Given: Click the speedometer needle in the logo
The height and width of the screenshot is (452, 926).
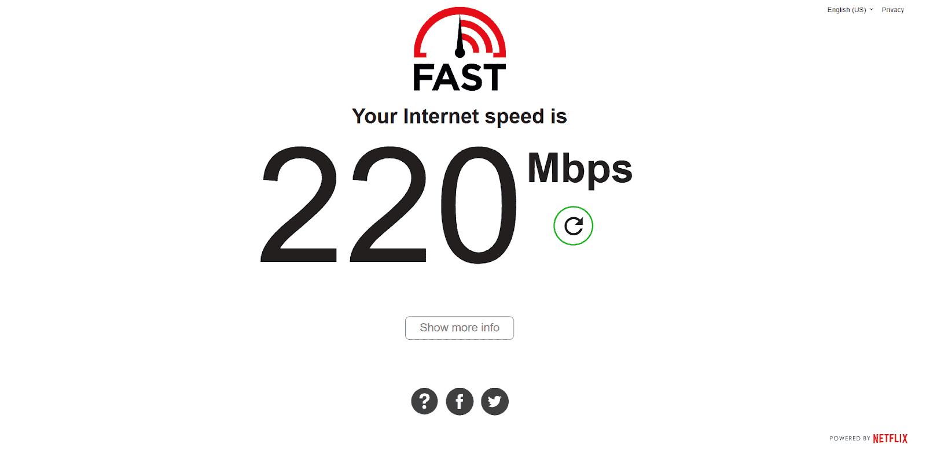Looking at the screenshot, I should point(460,36).
